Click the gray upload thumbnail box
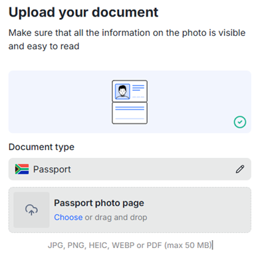Viewport: 258px width, 262px height. click(x=31, y=210)
